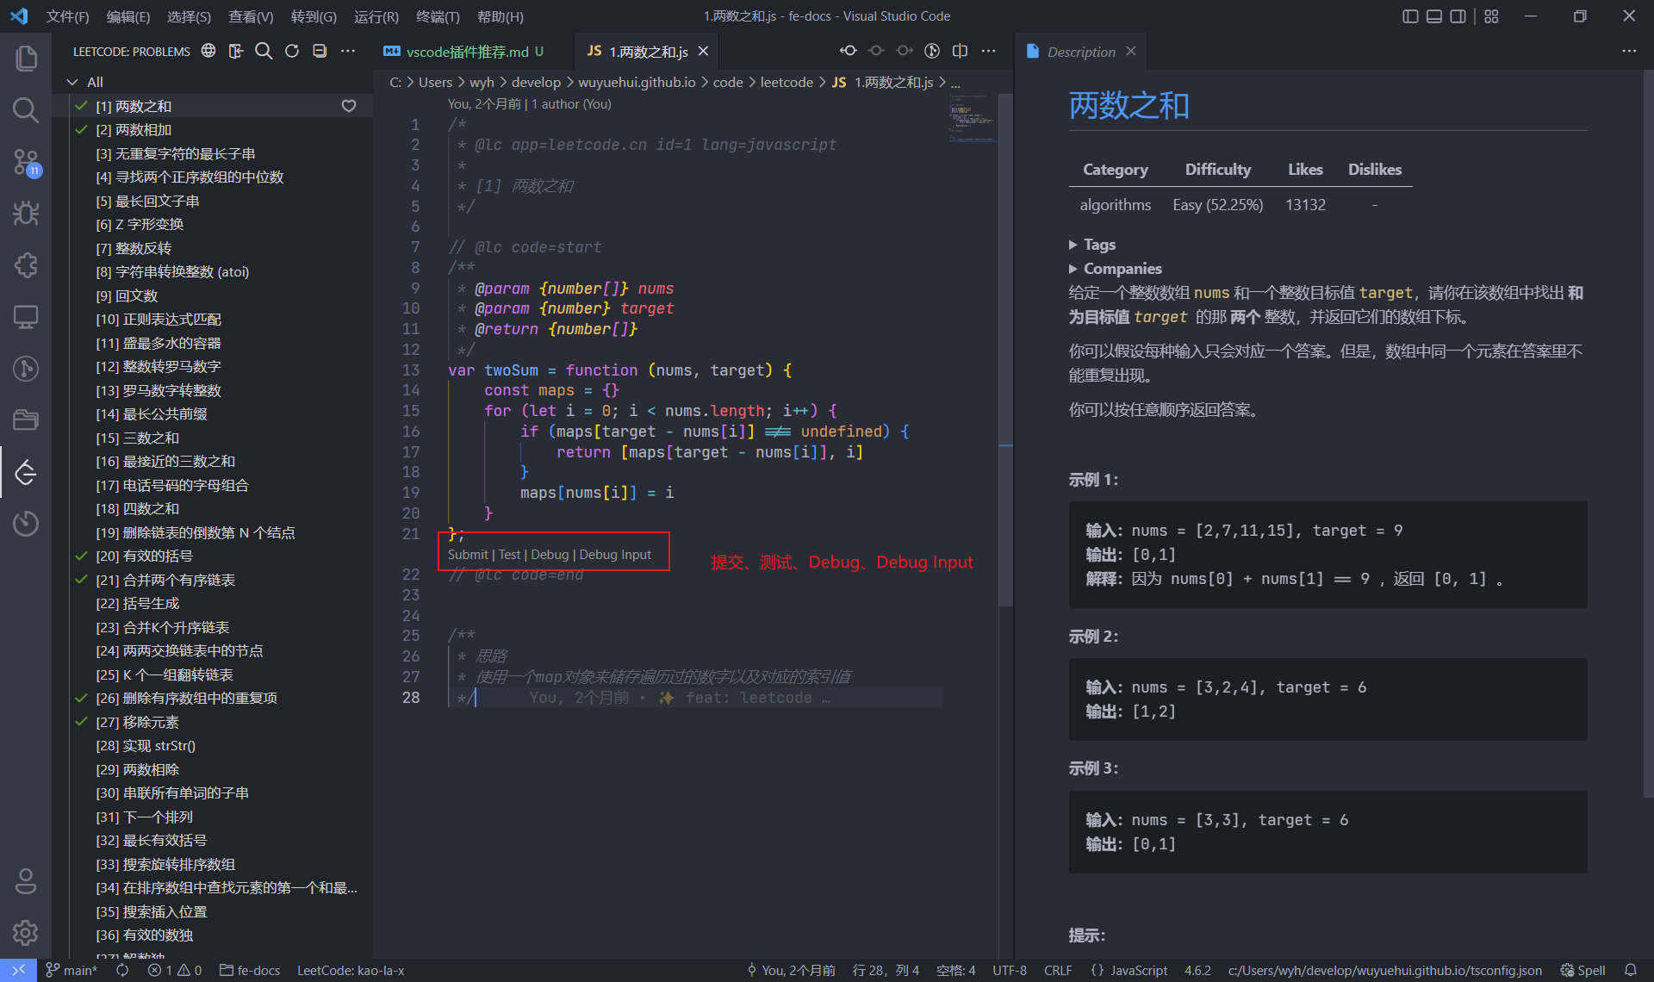Open Accounts icon in activity bar

point(26,881)
